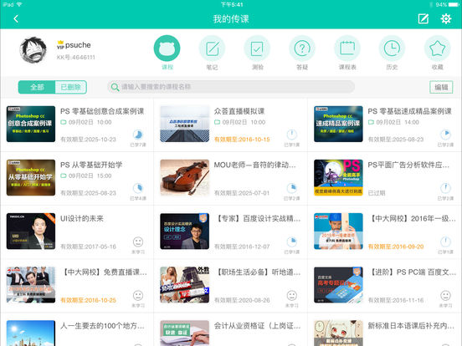
Task: Select the 笔记 notes icon
Action: coord(212,48)
